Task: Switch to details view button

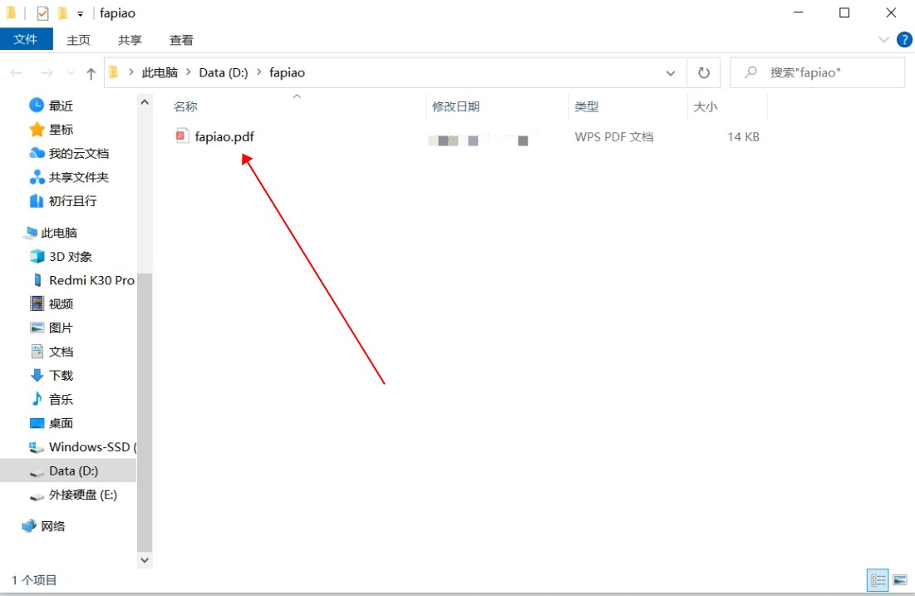Action: [877, 580]
